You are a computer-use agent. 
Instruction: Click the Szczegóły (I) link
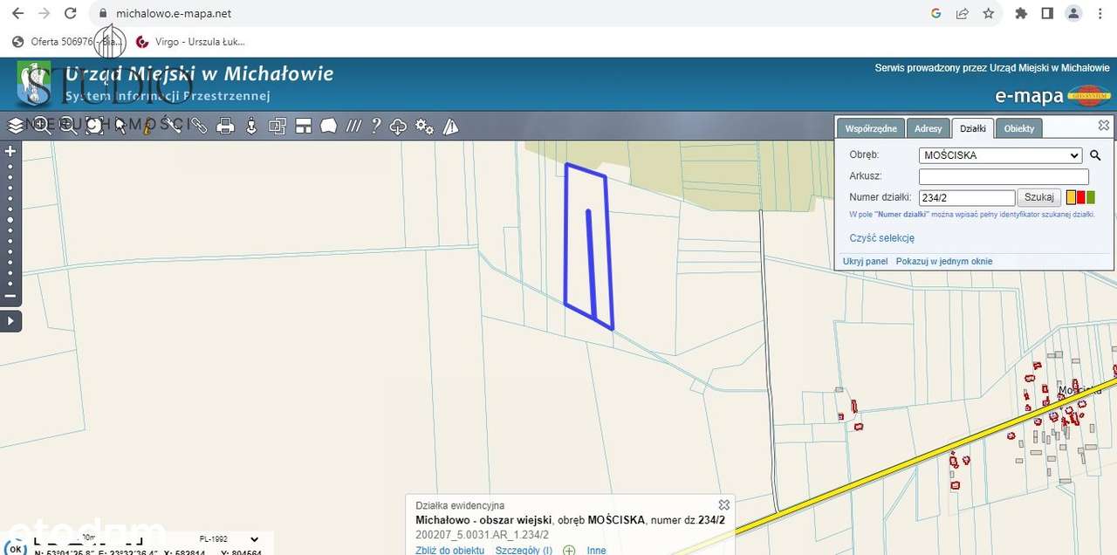[524, 550]
